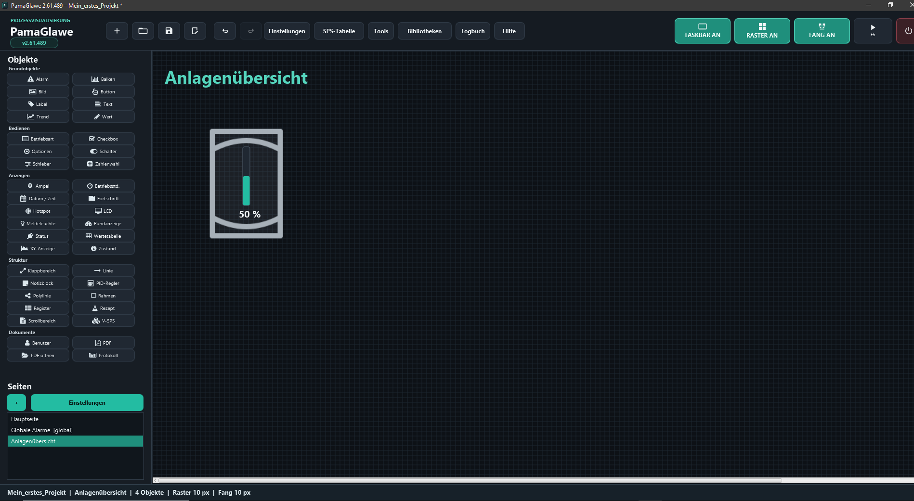Toggle TASKBAR AN button
This screenshot has width=914, height=501.
click(702, 31)
